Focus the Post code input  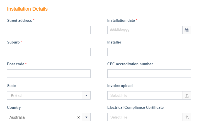(49, 74)
